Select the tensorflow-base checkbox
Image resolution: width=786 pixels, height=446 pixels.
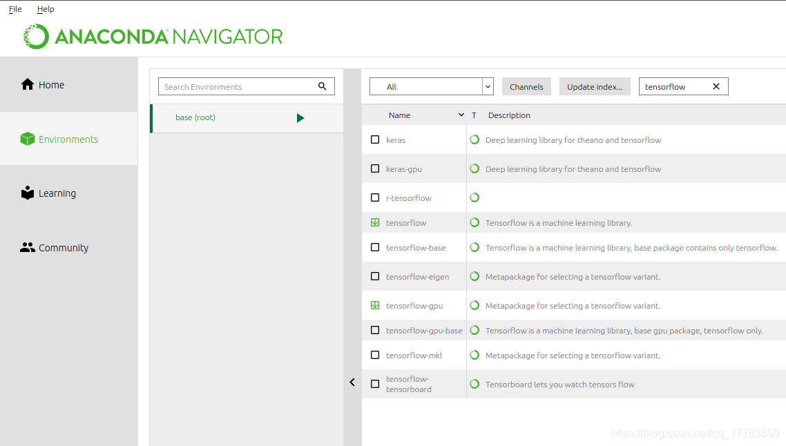click(x=375, y=248)
